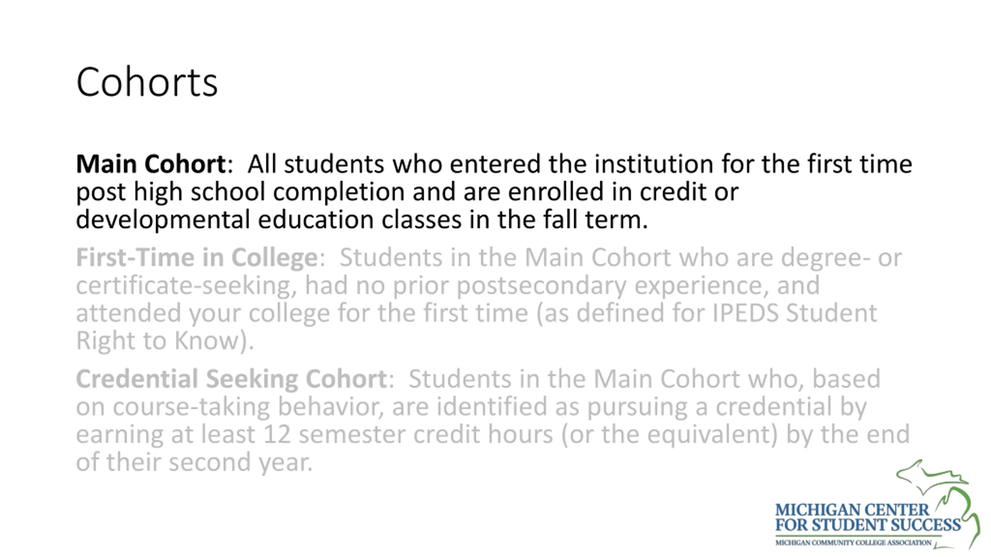Click the phrase 'developmental education classes'
The height and width of the screenshot is (557, 991).
269,220
